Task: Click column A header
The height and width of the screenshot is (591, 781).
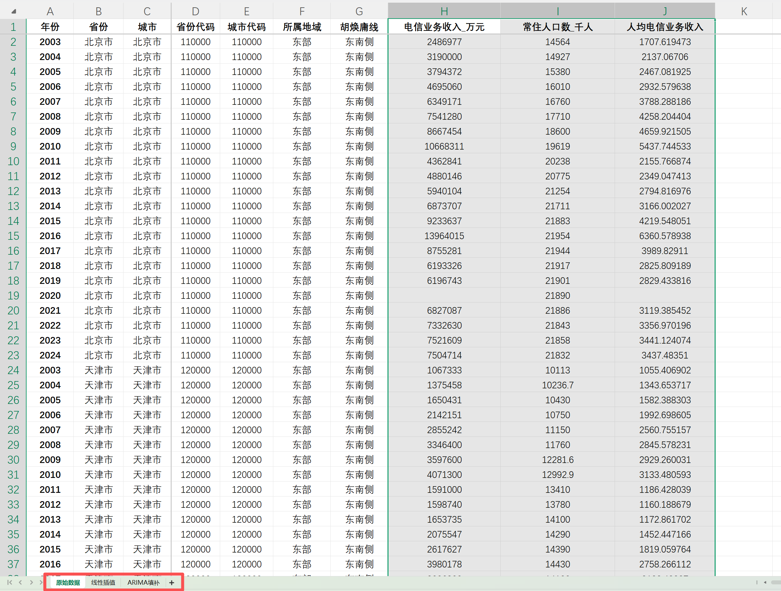Action: tap(50, 11)
